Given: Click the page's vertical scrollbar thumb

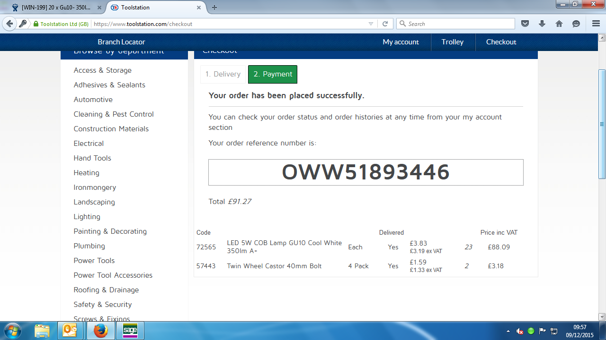Looking at the screenshot, I should (x=602, y=124).
